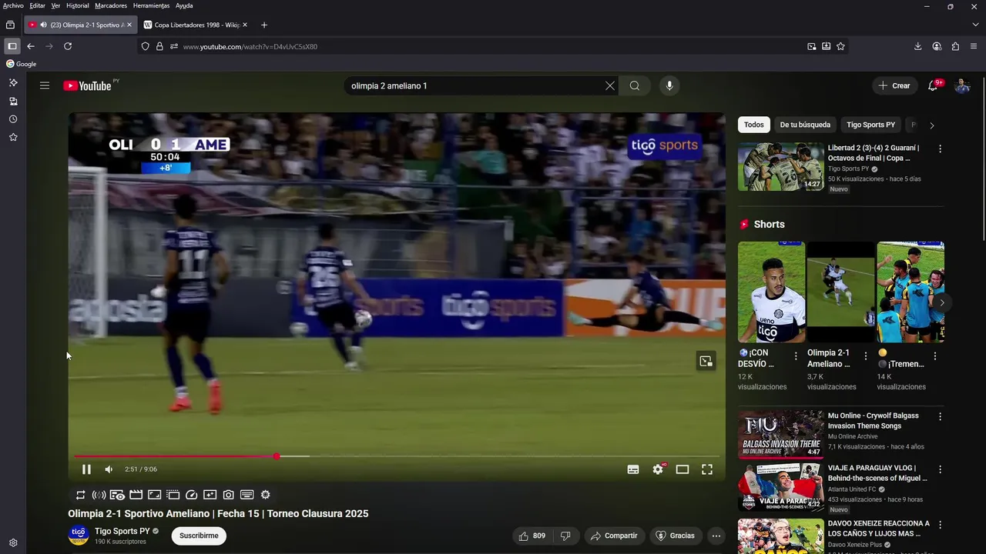Open the Marcadores menu
This screenshot has height=554, width=986.
(111, 5)
